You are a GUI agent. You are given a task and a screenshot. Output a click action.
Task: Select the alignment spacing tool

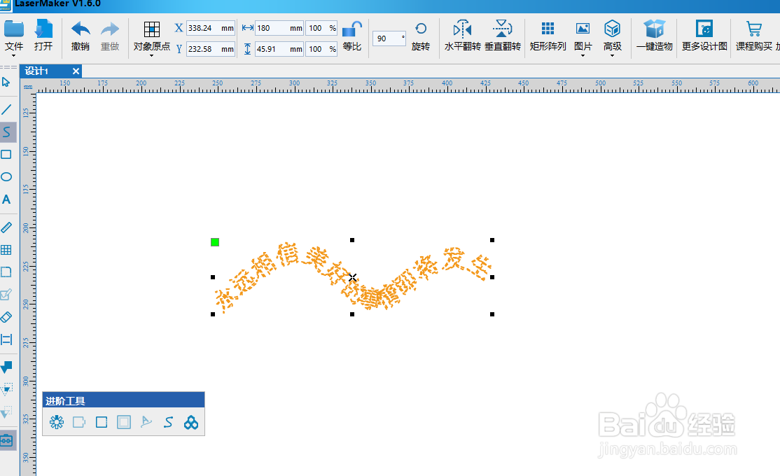(6, 339)
